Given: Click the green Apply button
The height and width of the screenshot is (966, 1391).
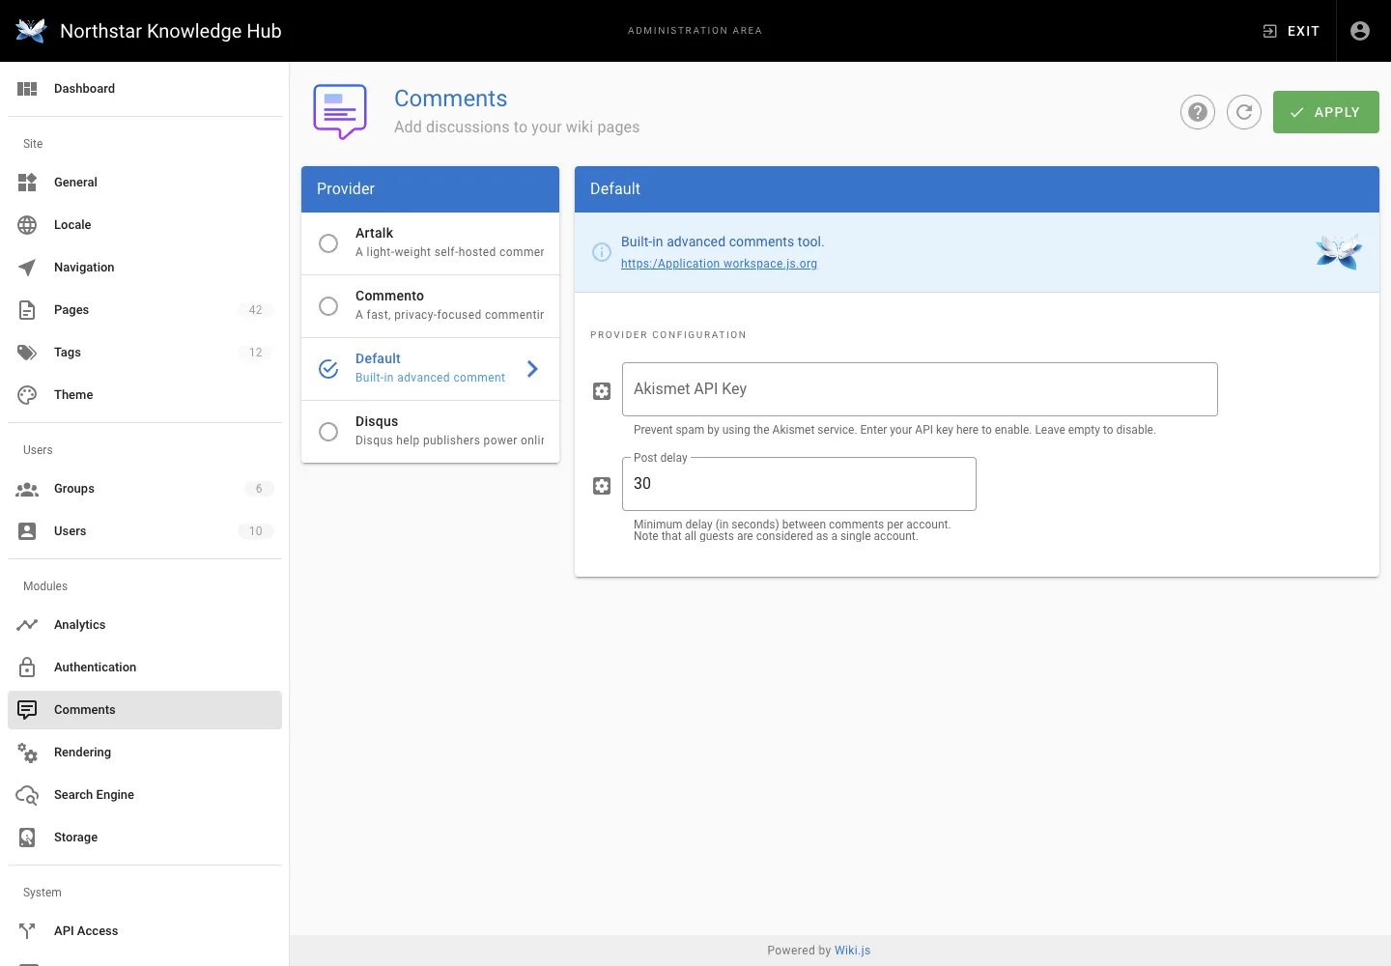Looking at the screenshot, I should coord(1325,112).
